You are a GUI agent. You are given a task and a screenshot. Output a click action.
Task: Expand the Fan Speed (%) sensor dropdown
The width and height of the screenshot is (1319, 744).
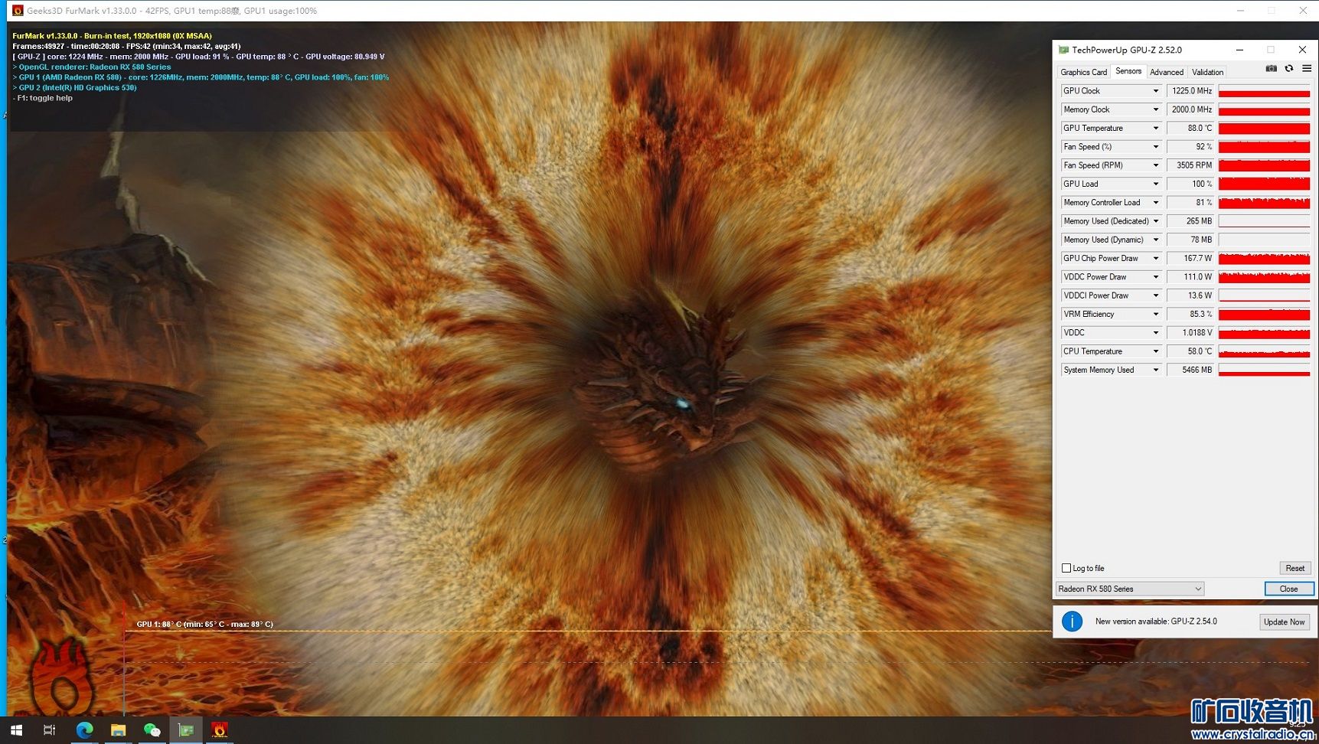[1155, 147]
